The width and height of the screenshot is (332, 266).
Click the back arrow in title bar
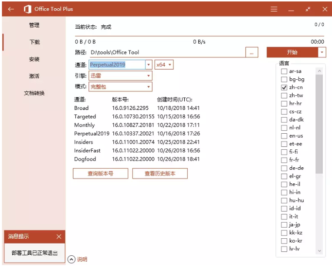point(11,9)
